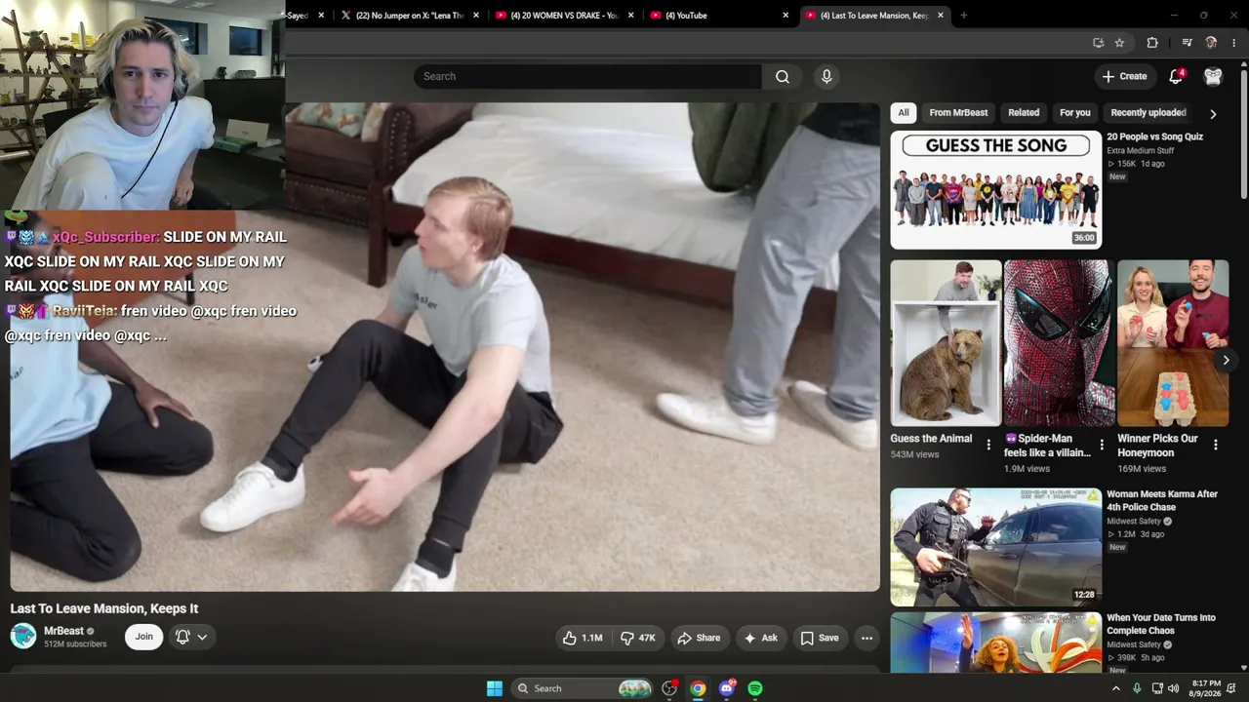The height and width of the screenshot is (702, 1249).
Task: Open options for Guess the Animal short
Action: 988,445
